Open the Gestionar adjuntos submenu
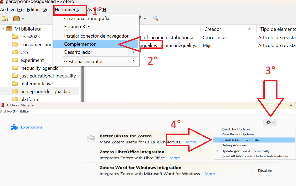 point(99,62)
